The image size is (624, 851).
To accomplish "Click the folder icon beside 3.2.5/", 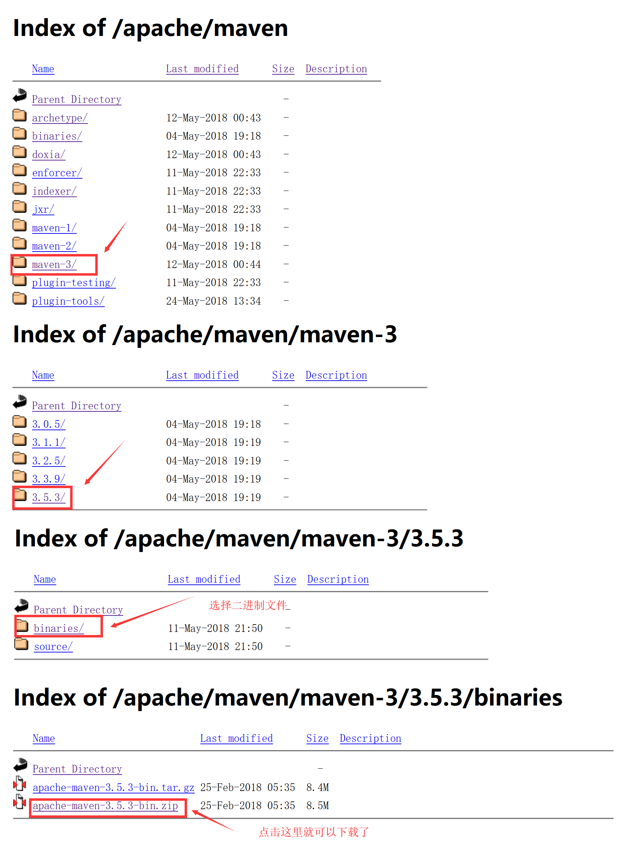I will (19, 458).
